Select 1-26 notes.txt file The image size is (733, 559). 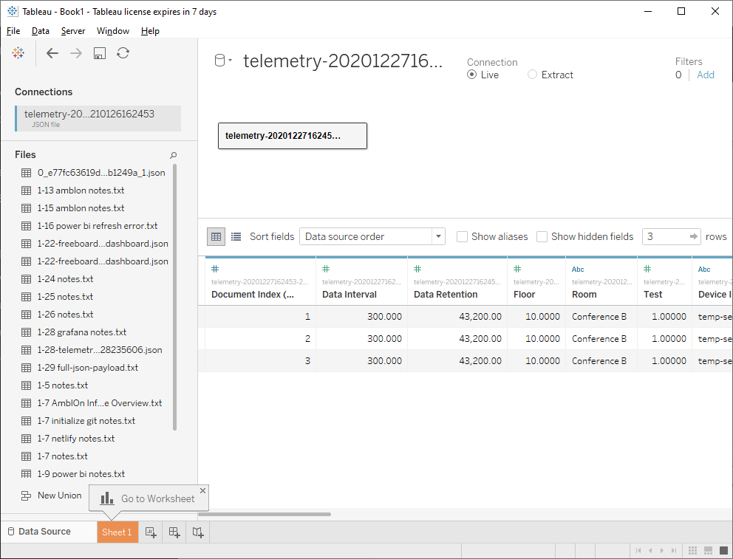pyautogui.click(x=58, y=315)
